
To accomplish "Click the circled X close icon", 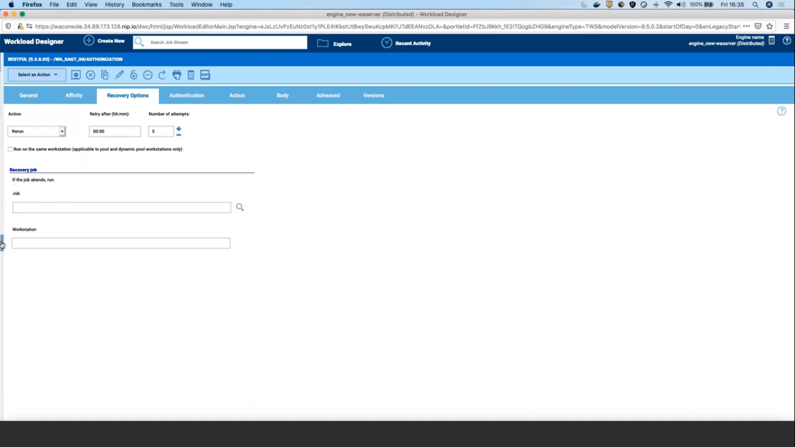I will 91,75.
